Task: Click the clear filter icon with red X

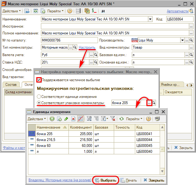Action: 113,119
